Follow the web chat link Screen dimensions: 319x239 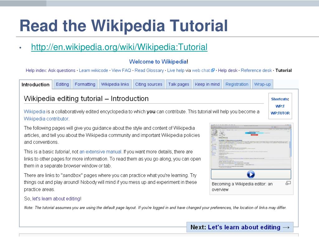click(201, 71)
